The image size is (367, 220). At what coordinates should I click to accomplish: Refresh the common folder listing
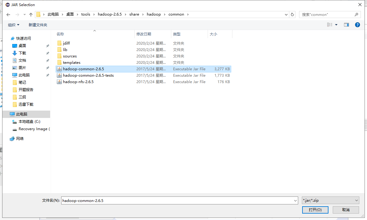tap(292, 14)
